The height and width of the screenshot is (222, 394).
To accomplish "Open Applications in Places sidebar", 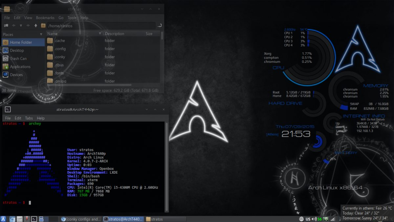I will click(x=23, y=66).
